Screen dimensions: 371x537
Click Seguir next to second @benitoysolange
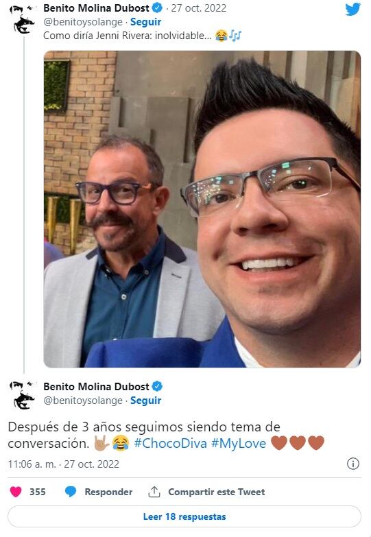(145, 401)
